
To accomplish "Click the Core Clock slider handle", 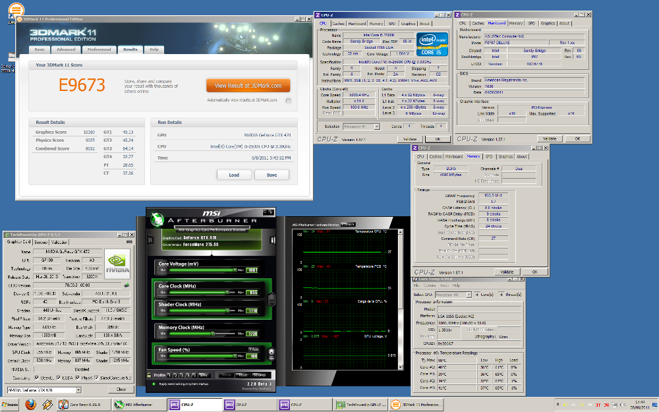I will 227,292.
